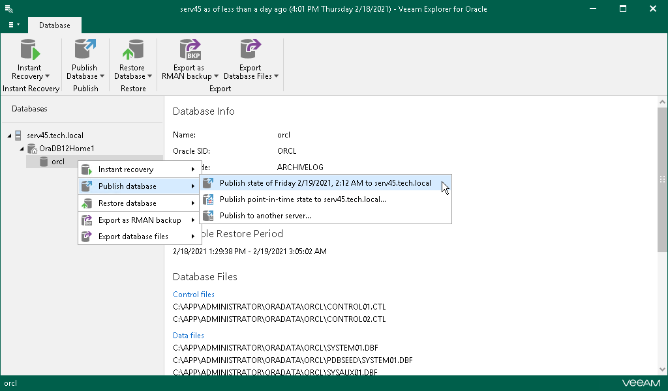Viewport: 668px width, 391px height.
Task: Click the Restore database context menu icon
Action: tap(87, 203)
